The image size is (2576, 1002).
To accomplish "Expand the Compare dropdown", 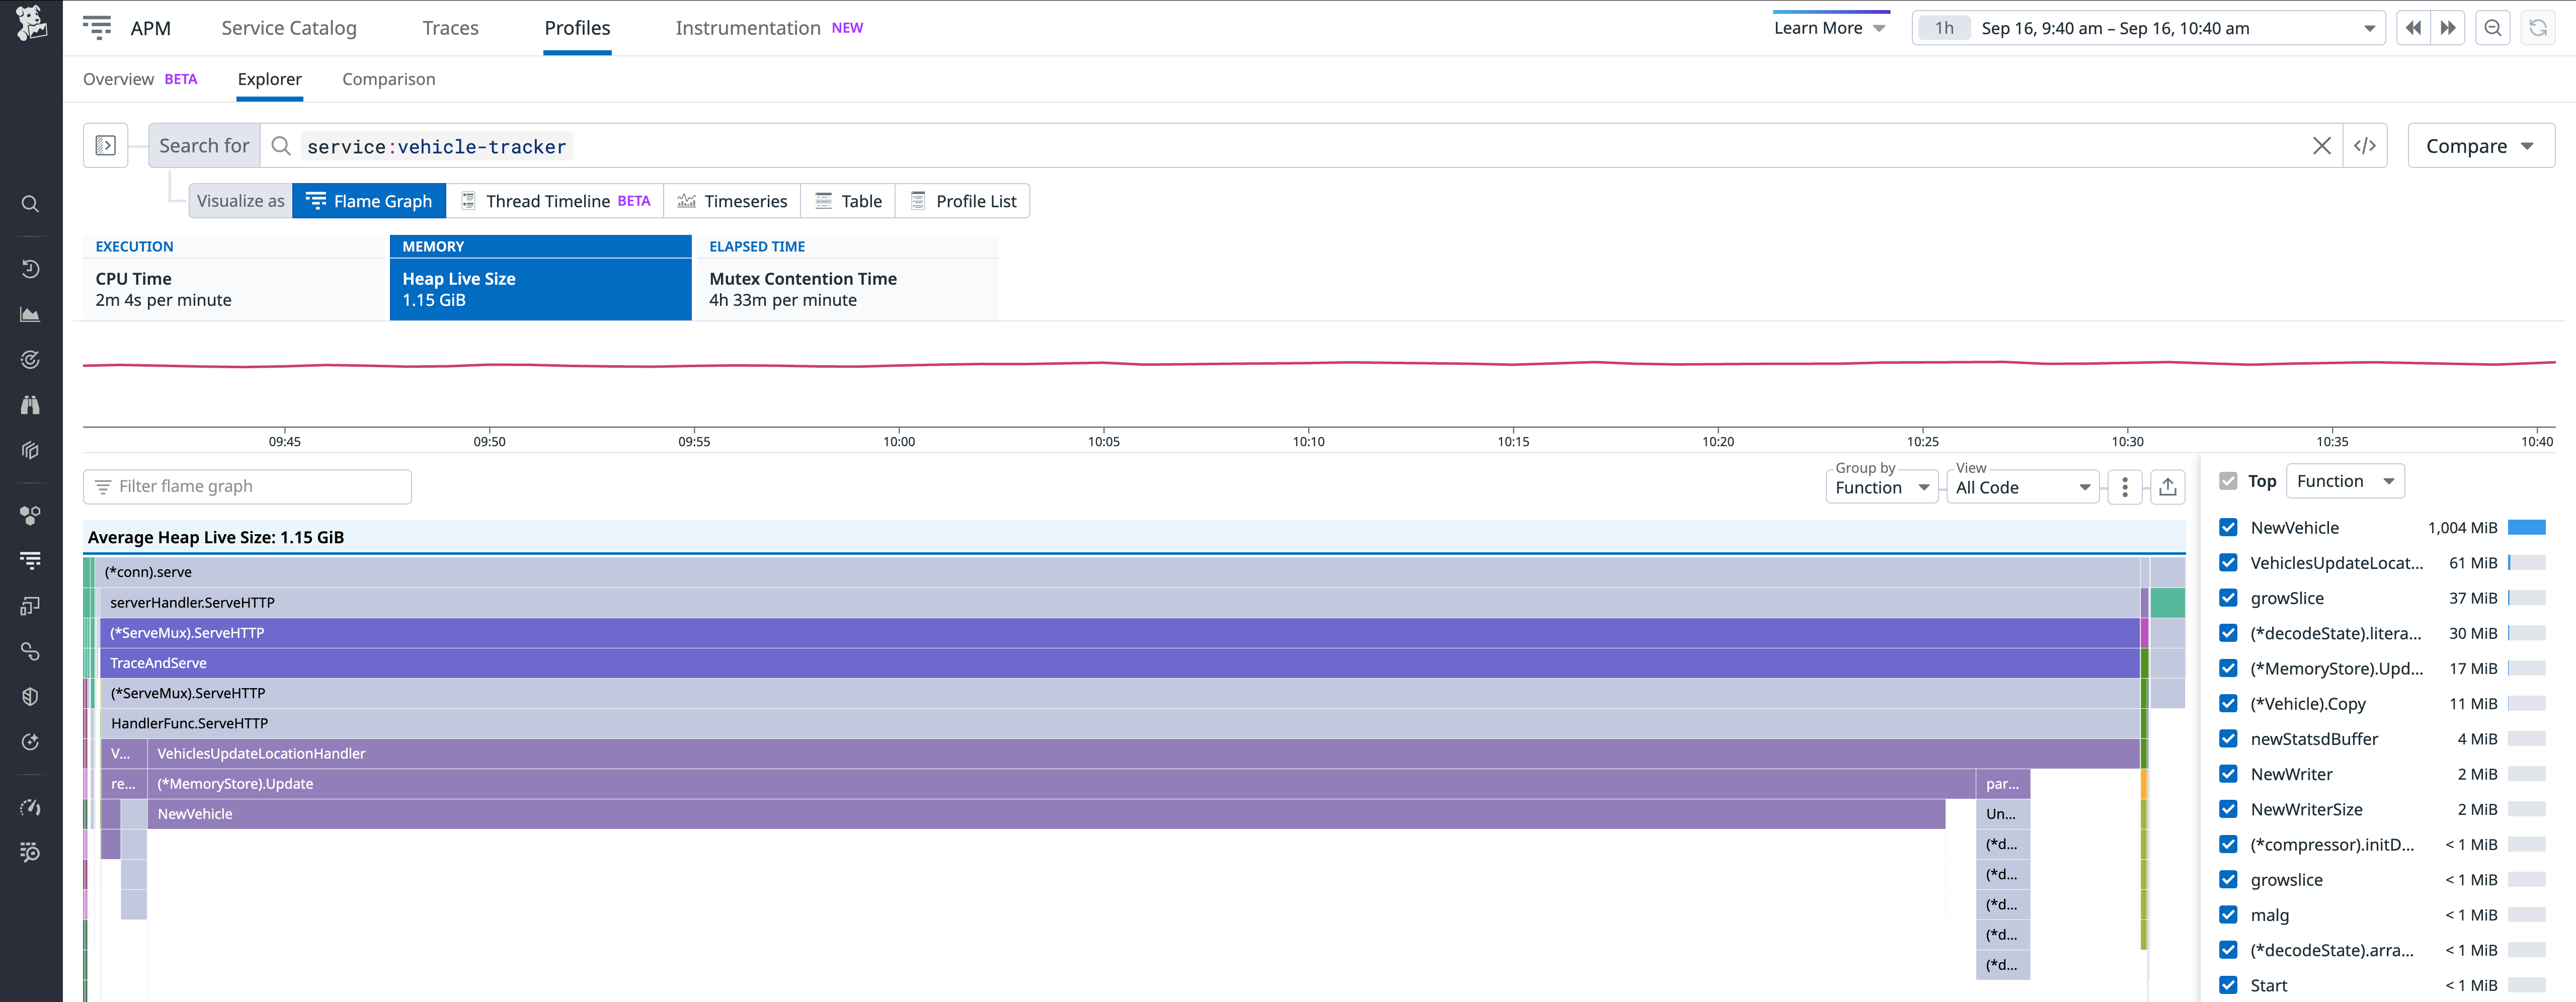I will [x=2480, y=145].
